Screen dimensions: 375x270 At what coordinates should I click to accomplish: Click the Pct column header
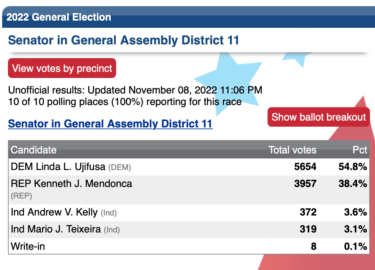360,150
